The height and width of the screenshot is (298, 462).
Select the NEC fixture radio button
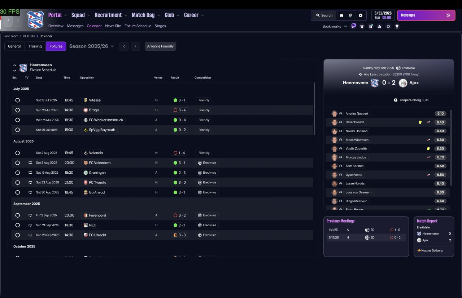click(17, 225)
